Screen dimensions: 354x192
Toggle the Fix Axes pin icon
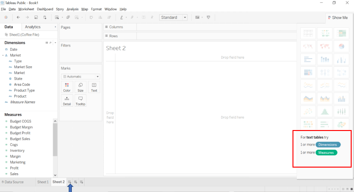(152, 17)
